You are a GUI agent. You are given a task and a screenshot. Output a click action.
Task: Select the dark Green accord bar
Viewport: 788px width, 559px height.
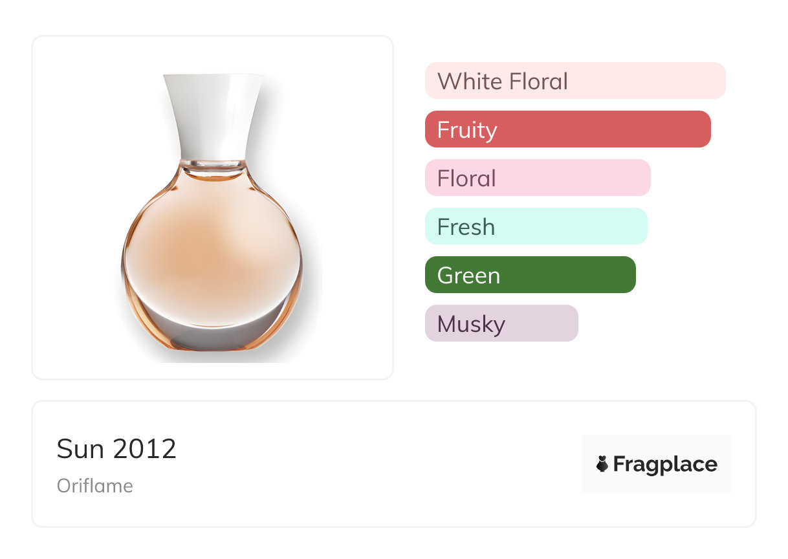pos(569,275)
